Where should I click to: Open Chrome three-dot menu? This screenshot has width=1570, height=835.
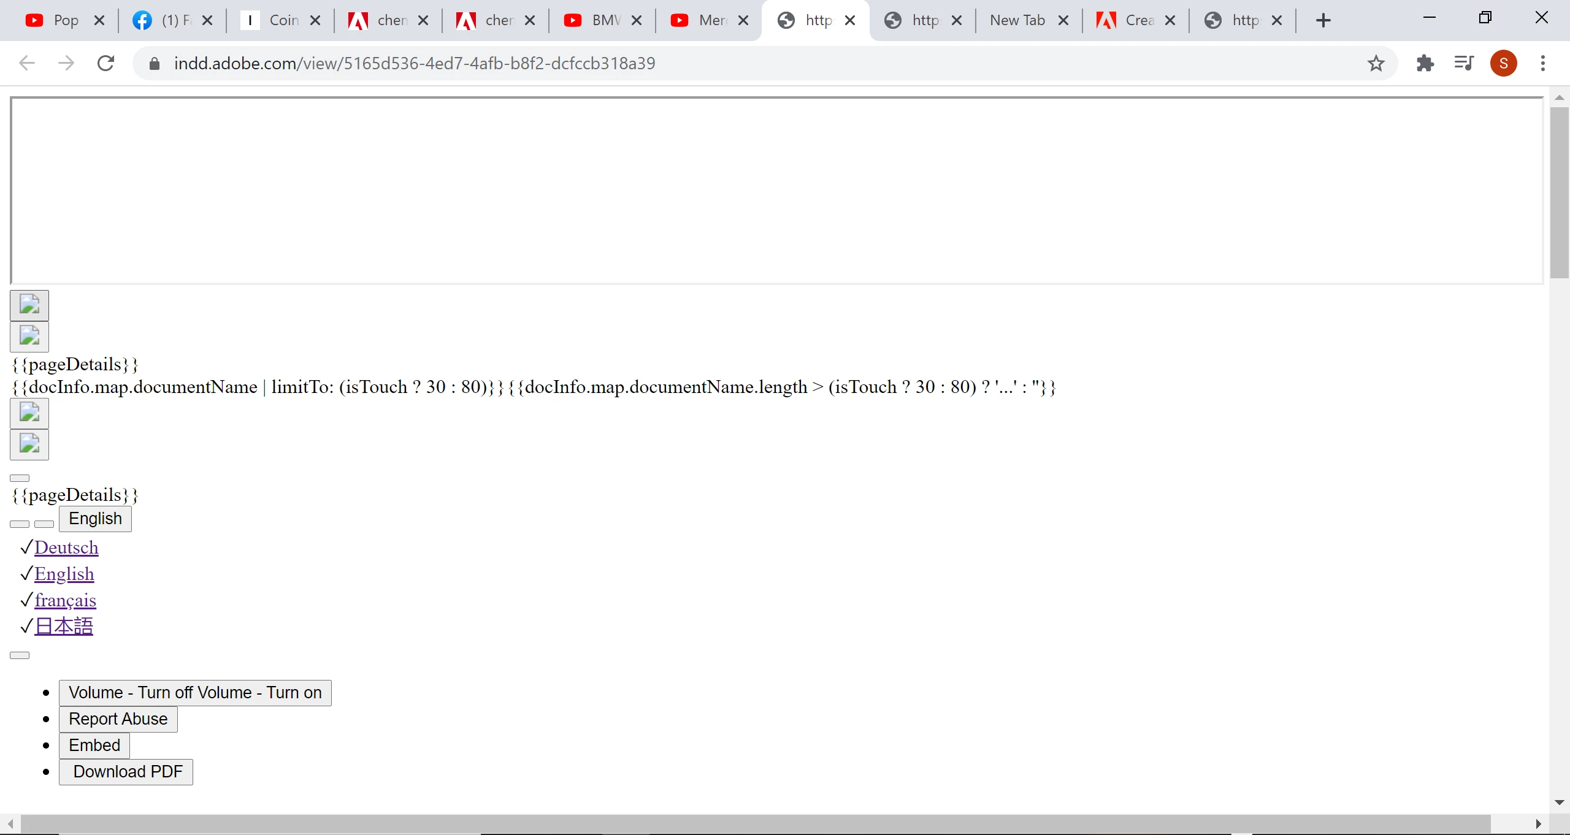click(1542, 63)
